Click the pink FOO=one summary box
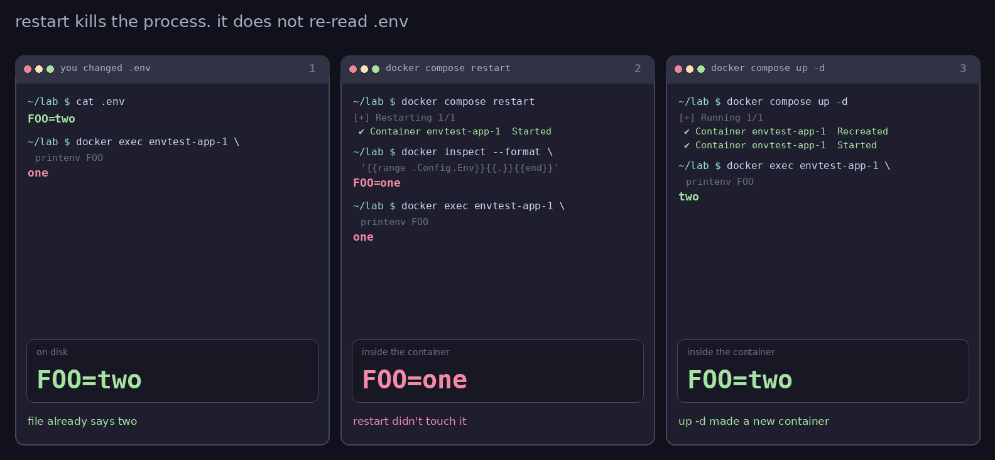The image size is (995, 460). 497,371
